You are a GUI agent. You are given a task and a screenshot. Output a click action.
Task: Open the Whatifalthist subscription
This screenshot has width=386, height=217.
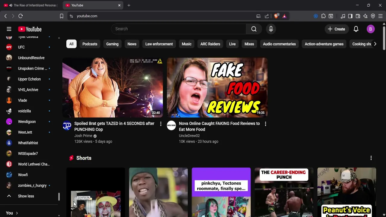click(29, 143)
